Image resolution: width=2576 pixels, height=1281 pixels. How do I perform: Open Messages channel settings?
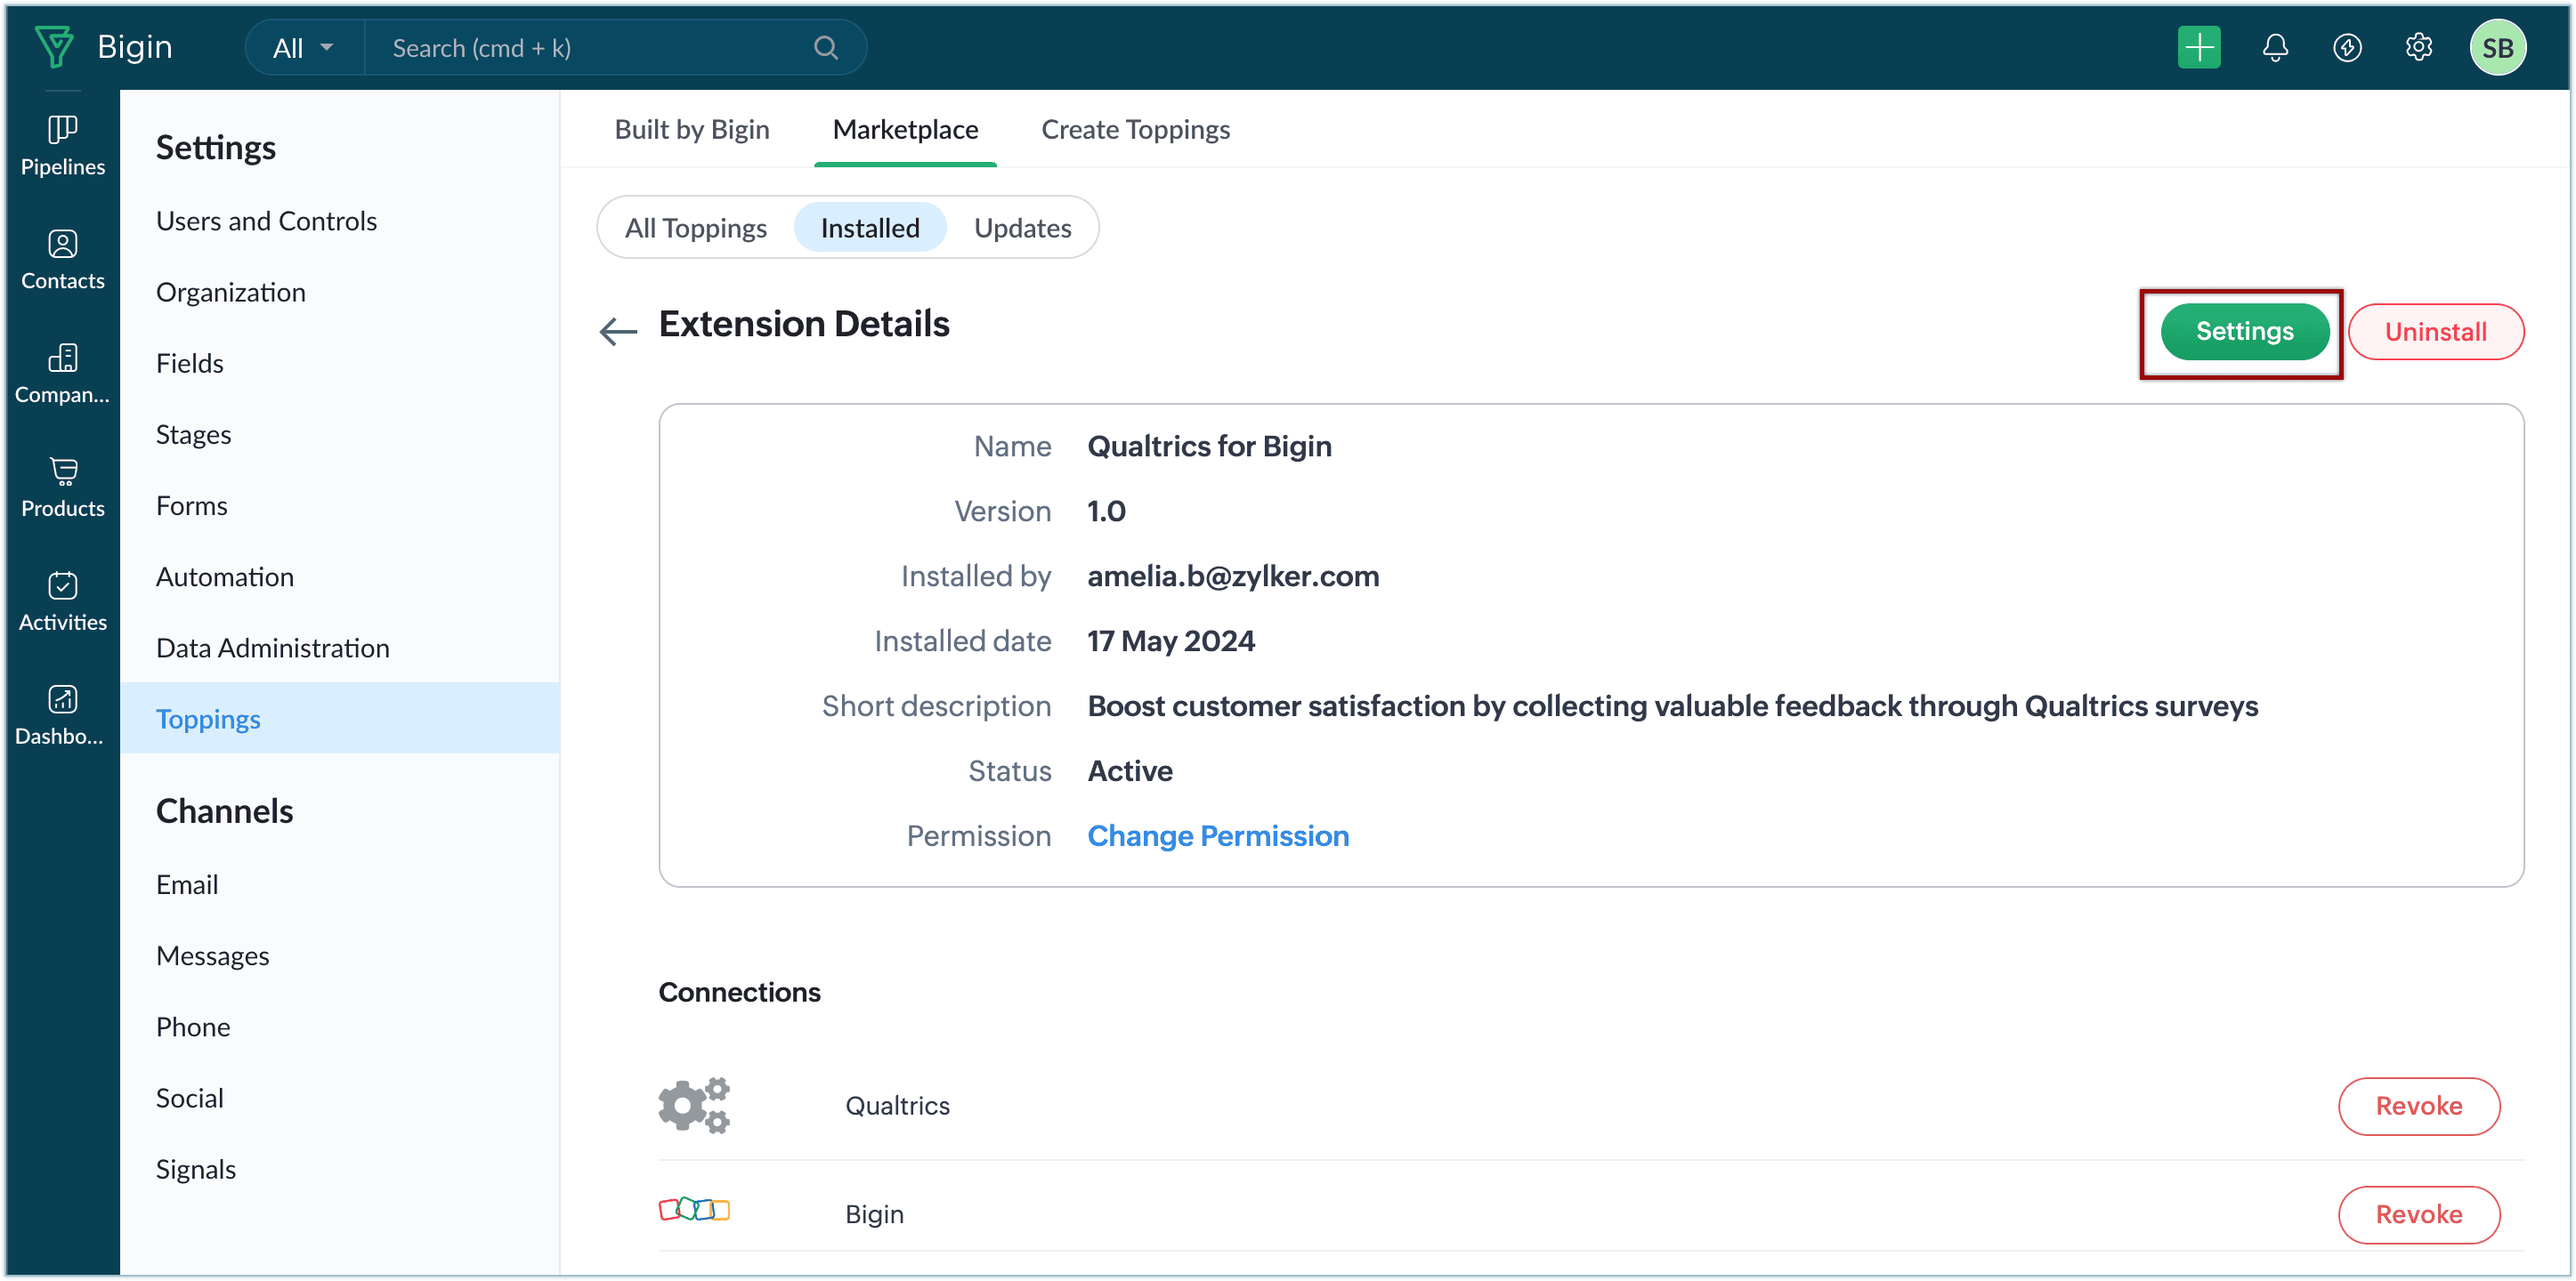point(212,955)
